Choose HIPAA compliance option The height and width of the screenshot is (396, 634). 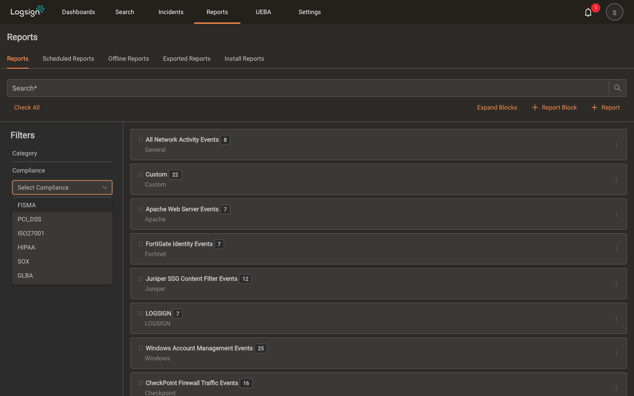point(62,247)
